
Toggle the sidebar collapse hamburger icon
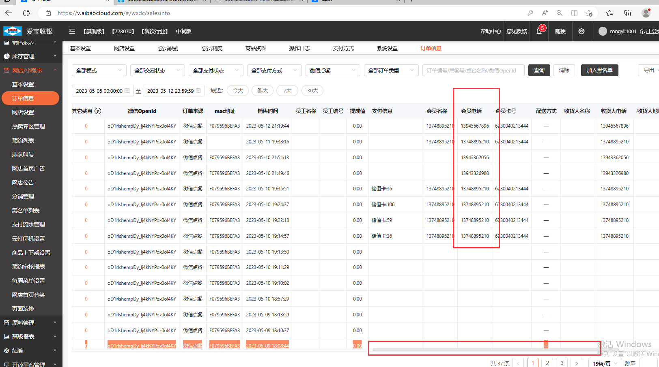pyautogui.click(x=72, y=31)
